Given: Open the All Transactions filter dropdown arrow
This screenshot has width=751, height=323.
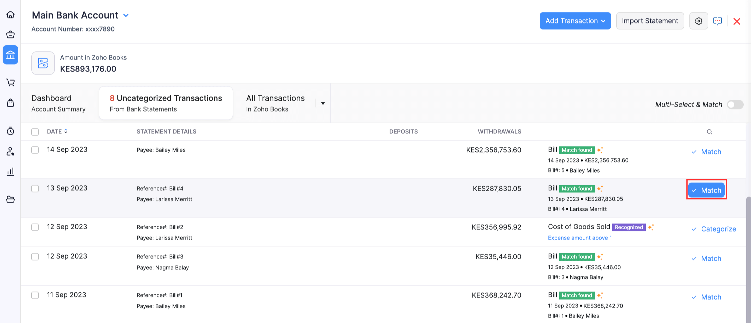Looking at the screenshot, I should (323, 103).
